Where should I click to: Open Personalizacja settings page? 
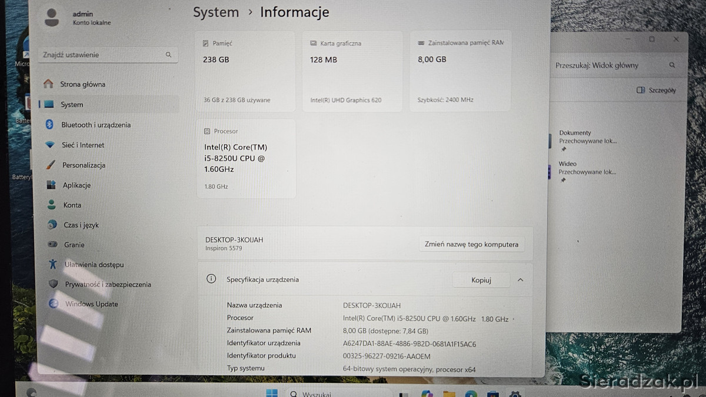coord(109,165)
